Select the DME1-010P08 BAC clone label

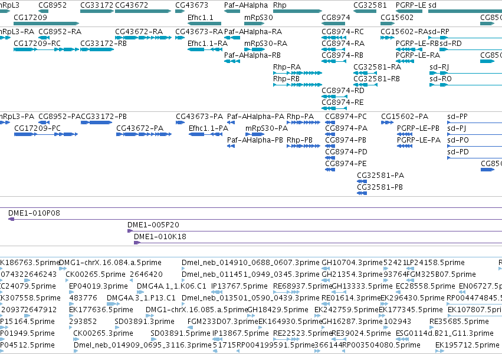(34, 213)
